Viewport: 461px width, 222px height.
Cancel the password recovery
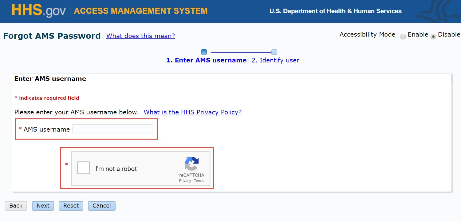pos(101,206)
